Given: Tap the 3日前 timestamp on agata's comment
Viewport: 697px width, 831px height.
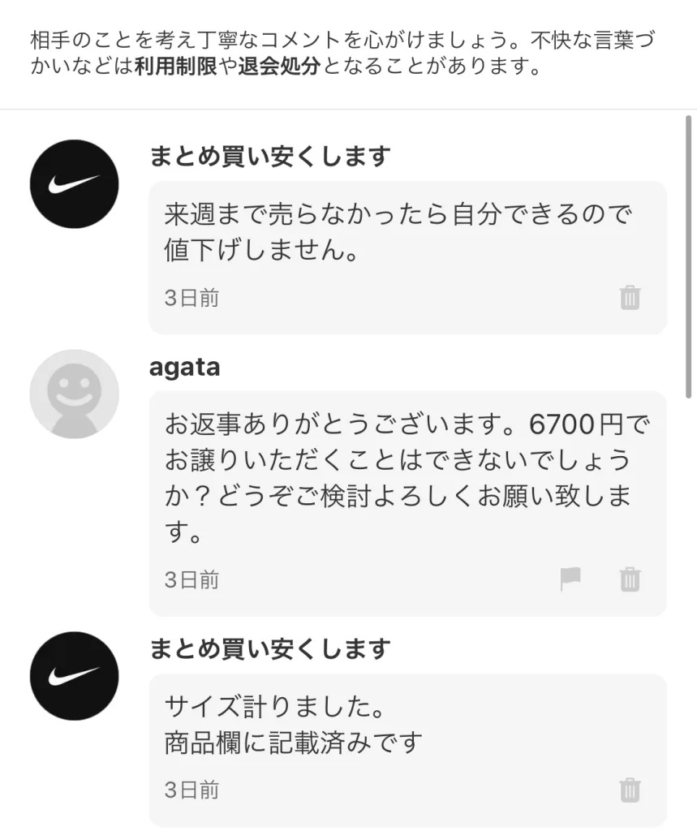Looking at the screenshot, I should coord(191,579).
